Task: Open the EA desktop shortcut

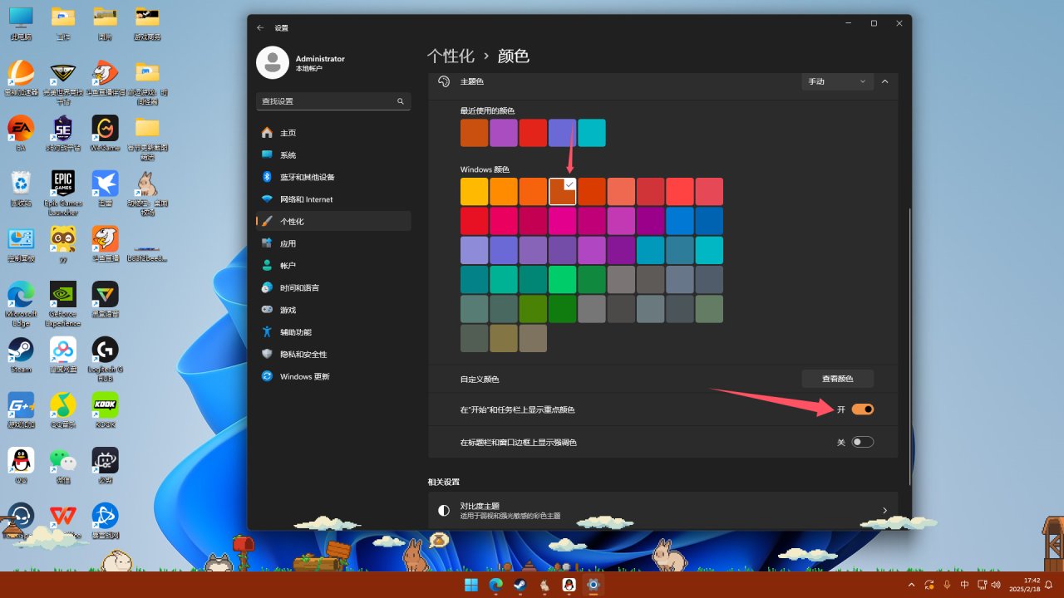Action: (21, 133)
